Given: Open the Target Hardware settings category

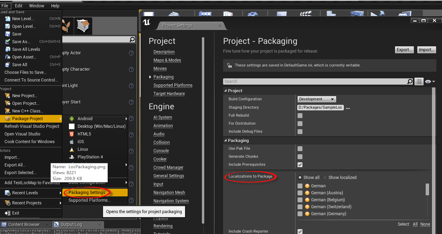Looking at the screenshot, I should click(169, 94).
